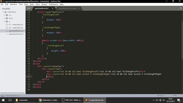Click the sidebar horizontal scrollbar
Viewport: 183px width, 103px height.
point(13,93)
